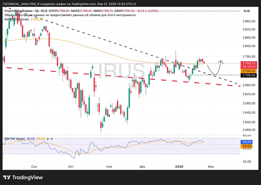The height and width of the screenshot is (185, 261).
Task: Click the orange 2756,32 value in EMA legend
Action: pos(37,19)
